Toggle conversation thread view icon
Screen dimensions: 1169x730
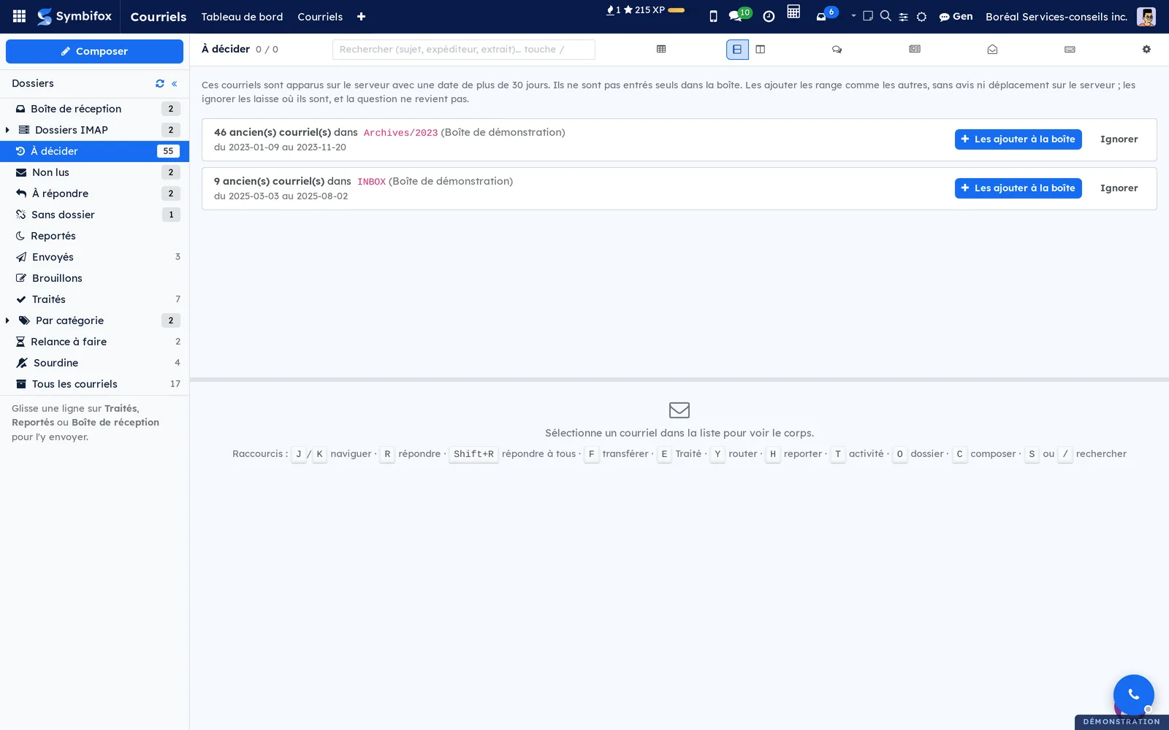click(837, 50)
